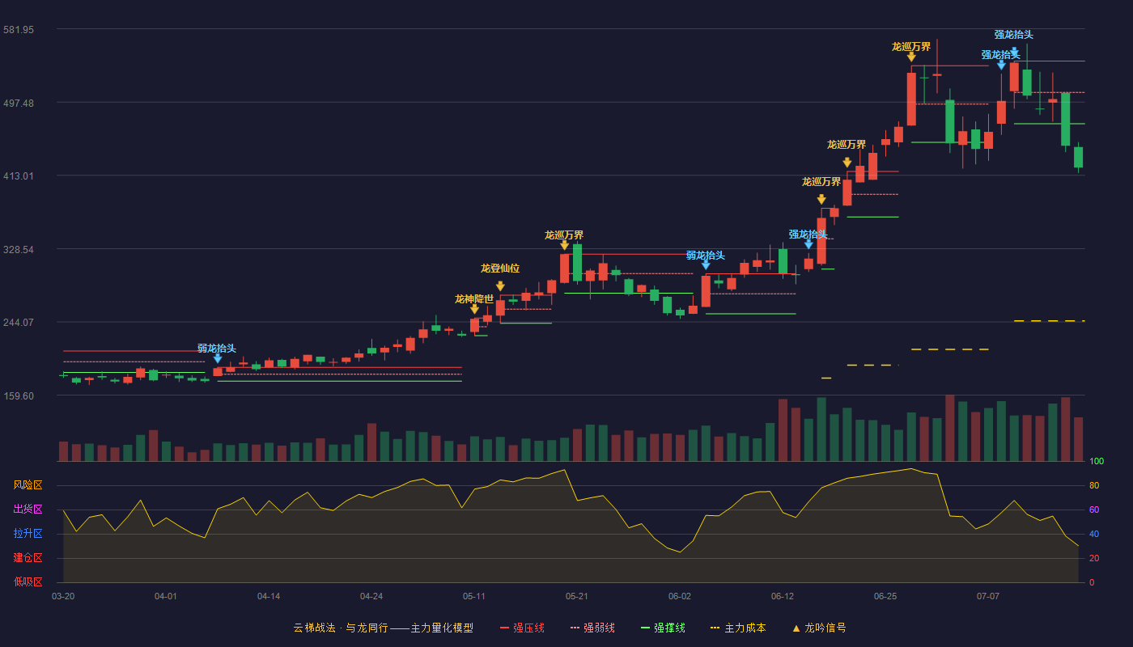Toggle the 强压线 legend entry
Viewport: 1133px width, 647px height.
click(522, 628)
